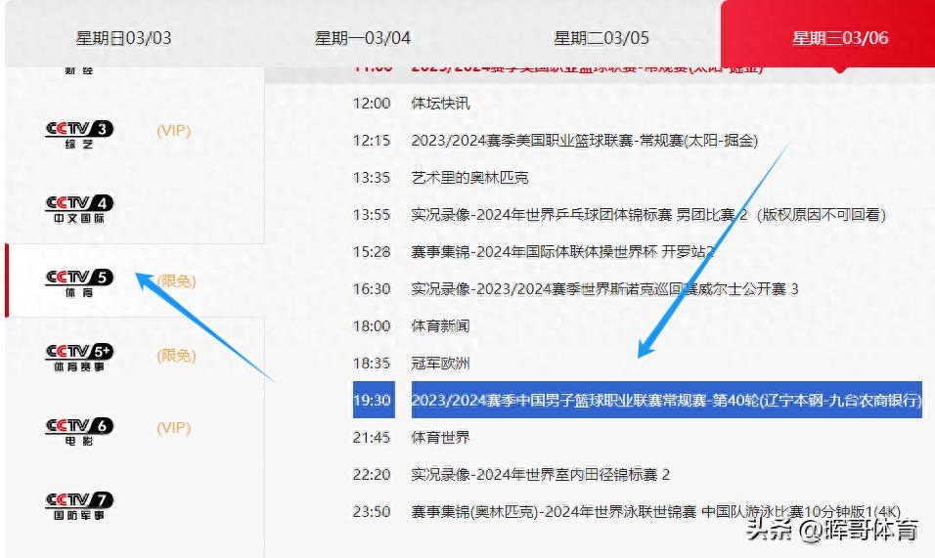Select the CCTV-3 综艺 channel logo
The height and width of the screenshot is (558, 935).
(79, 135)
